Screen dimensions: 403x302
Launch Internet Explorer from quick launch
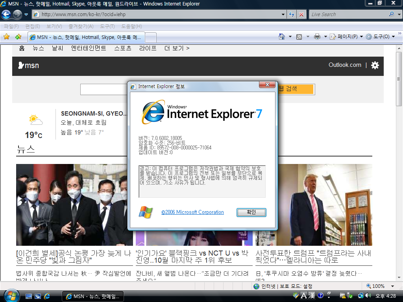coord(47,296)
